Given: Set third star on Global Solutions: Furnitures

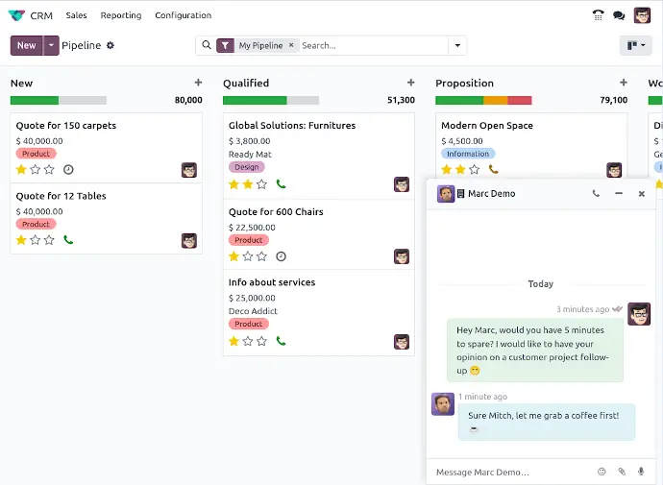Looking at the screenshot, I should click(261, 184).
